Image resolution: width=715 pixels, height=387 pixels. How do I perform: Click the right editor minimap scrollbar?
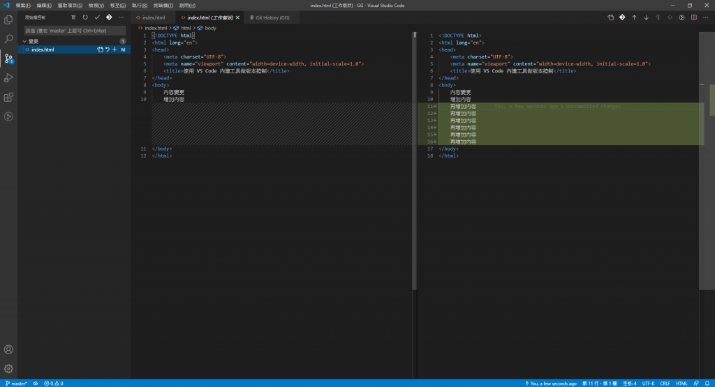click(707, 161)
